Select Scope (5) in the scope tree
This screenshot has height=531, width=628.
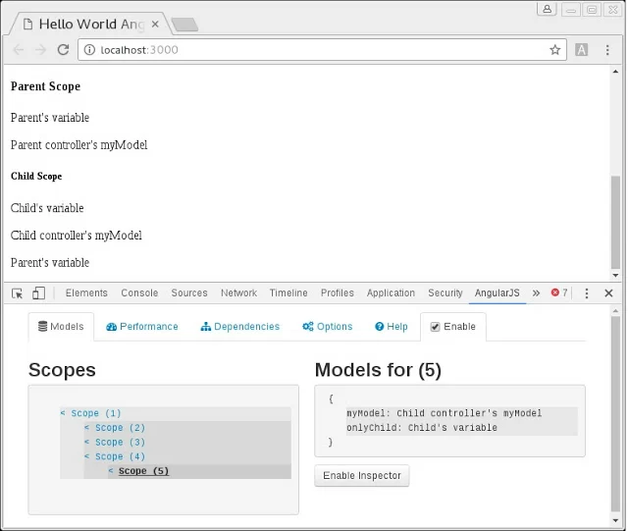[x=144, y=471]
